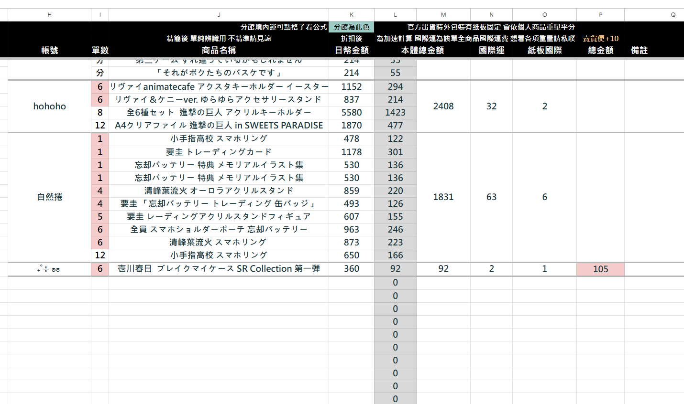Select column L header
The image size is (684, 404).
(x=395, y=15)
